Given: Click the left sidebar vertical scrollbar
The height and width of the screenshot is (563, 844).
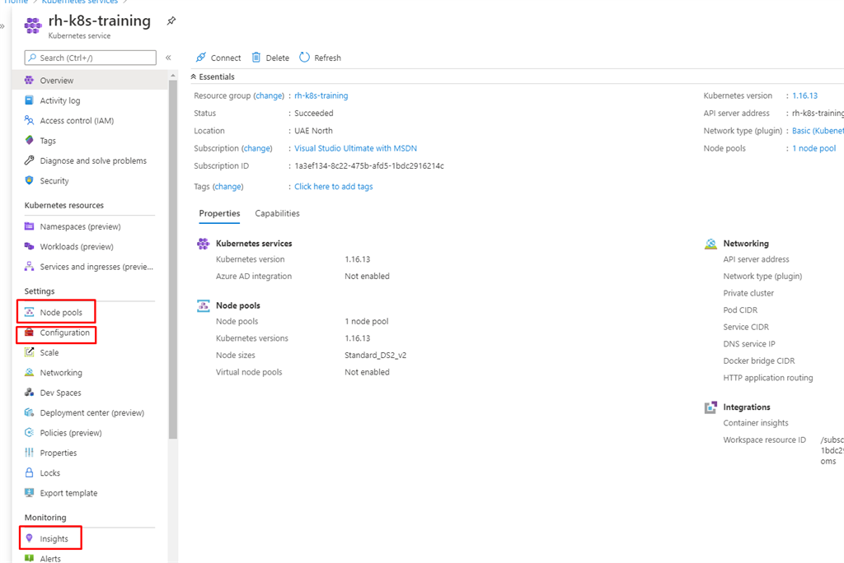Looking at the screenshot, I should pos(172,247).
